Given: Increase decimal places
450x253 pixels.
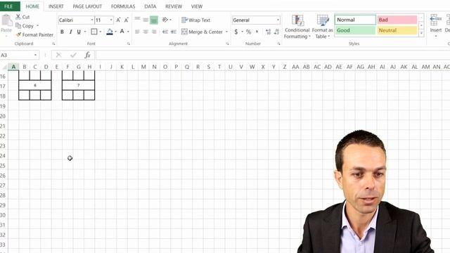Looking at the screenshot, I should coord(268,32).
